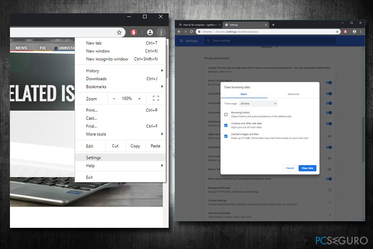Expand the Content settings row arrow
This screenshot has width=373, height=249.
[x=330, y=203]
